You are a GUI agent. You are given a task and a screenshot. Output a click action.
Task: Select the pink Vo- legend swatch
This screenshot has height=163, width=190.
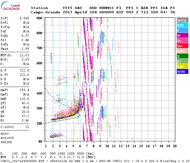coord(182,41)
